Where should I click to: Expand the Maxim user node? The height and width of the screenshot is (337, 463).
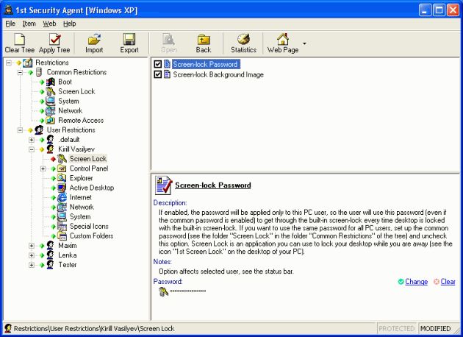(32, 246)
